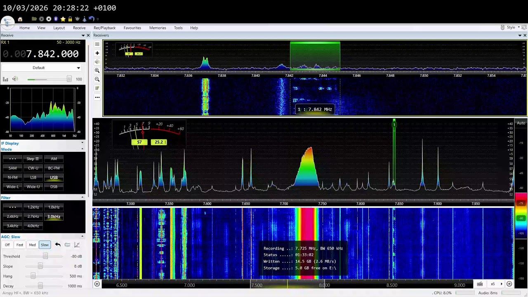Click the Step button
The image size is (528, 297).
click(x=33, y=159)
